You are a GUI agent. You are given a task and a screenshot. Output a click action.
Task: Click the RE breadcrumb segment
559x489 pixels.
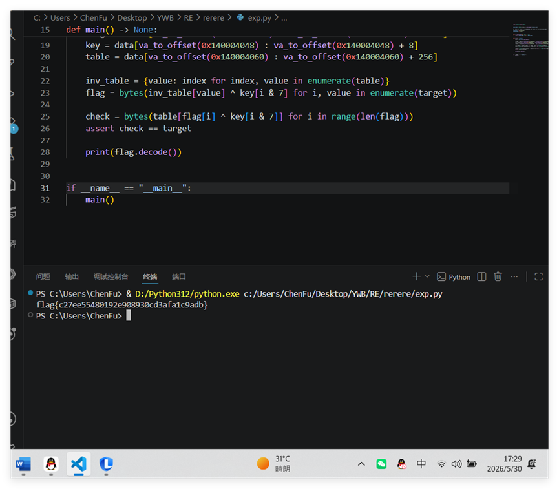tap(188, 18)
